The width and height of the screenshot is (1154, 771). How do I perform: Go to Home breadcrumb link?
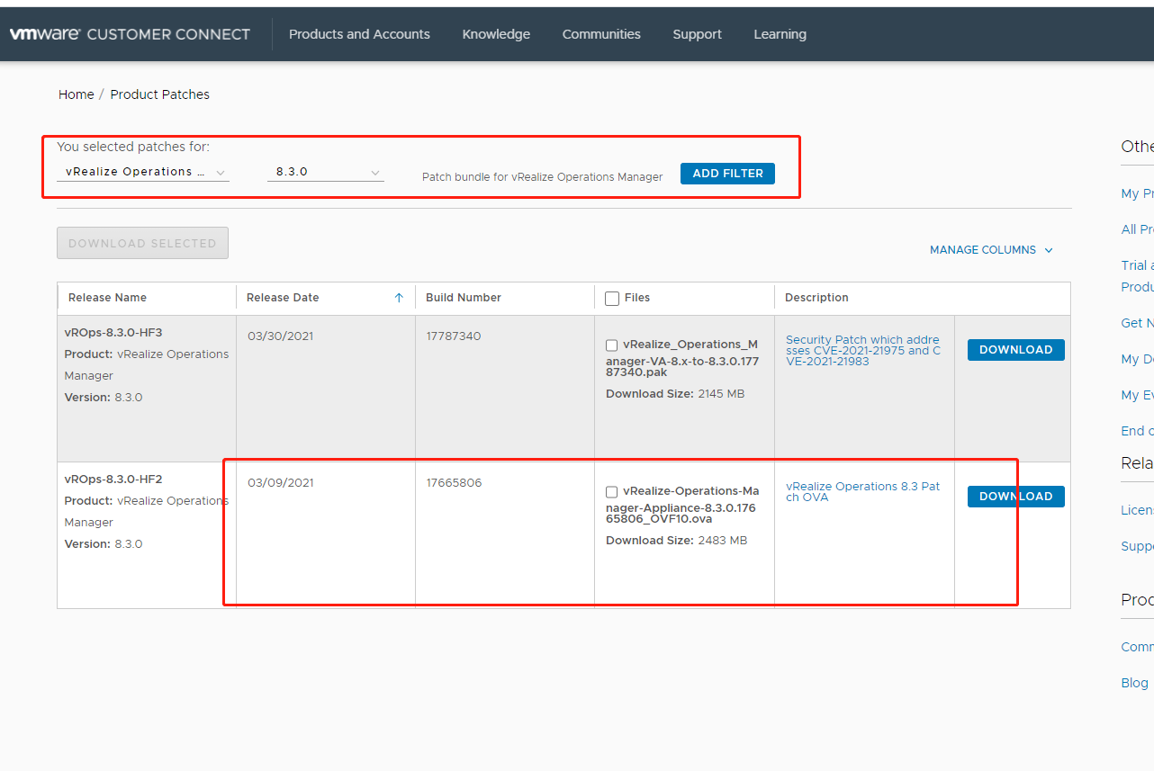(x=77, y=94)
